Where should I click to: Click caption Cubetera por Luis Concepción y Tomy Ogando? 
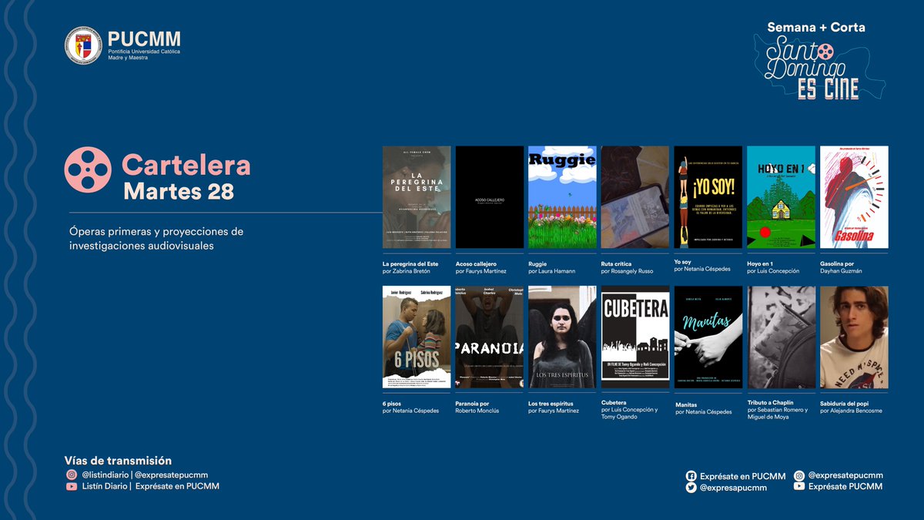pos(631,410)
